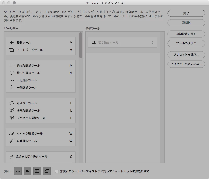The image size is (209, 179).
Task: Select the 切り抜きツール crop icon in 予備ツール
Action: [93, 42]
